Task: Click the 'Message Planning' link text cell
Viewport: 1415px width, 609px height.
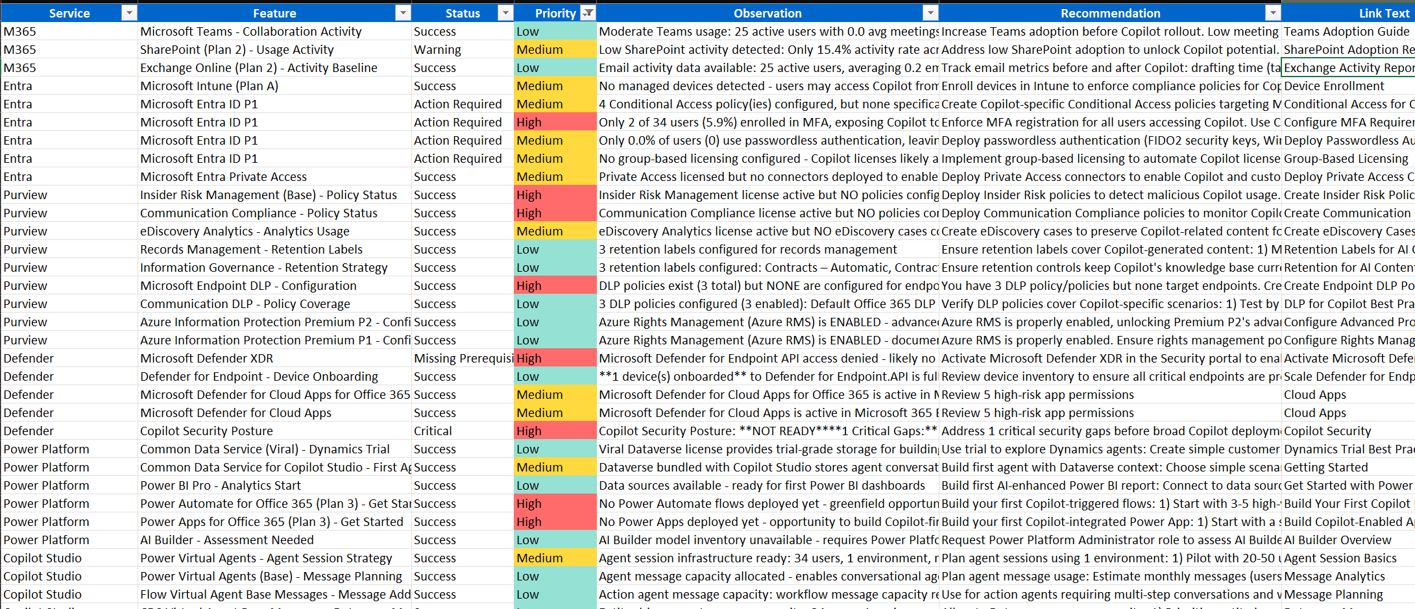Action: pyautogui.click(x=1348, y=594)
